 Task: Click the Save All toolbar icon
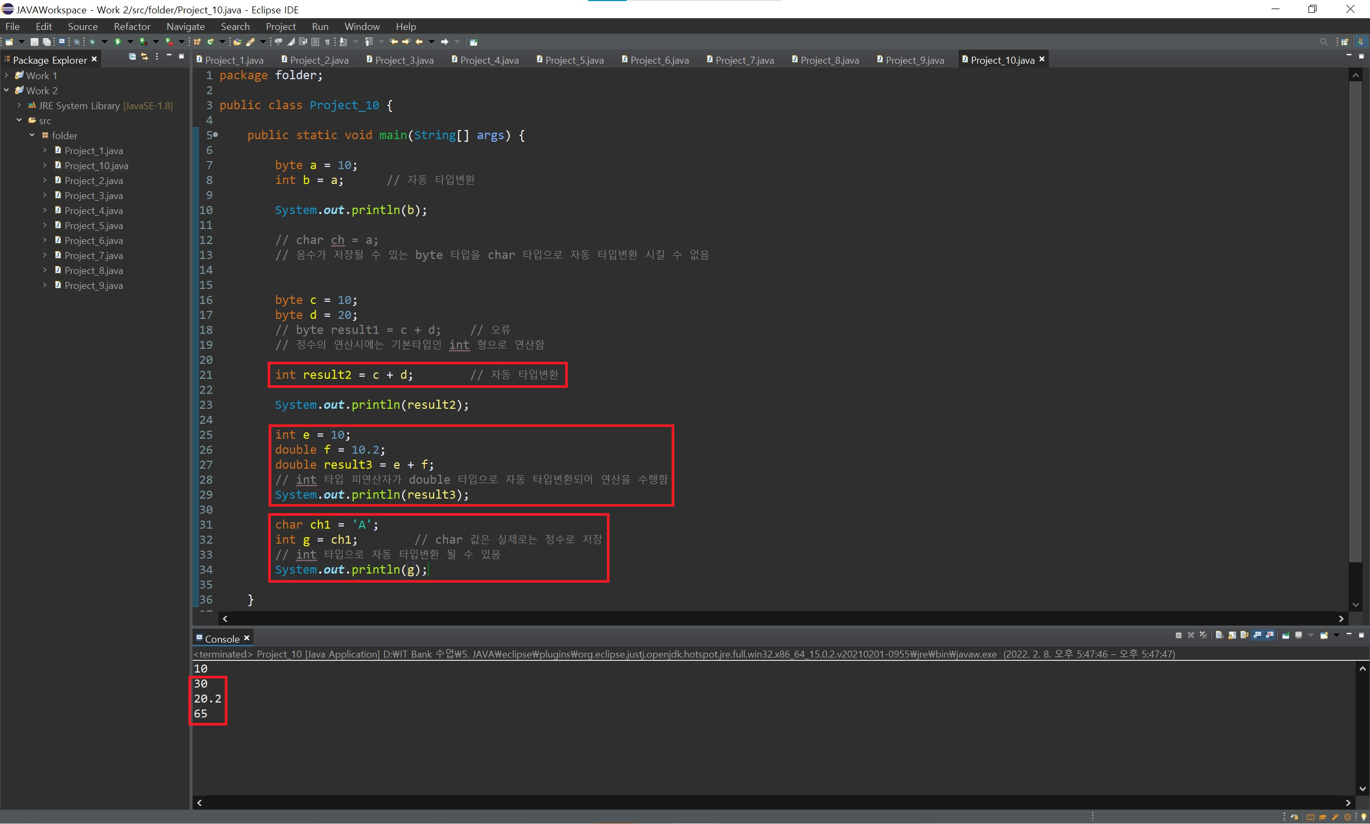coord(47,42)
